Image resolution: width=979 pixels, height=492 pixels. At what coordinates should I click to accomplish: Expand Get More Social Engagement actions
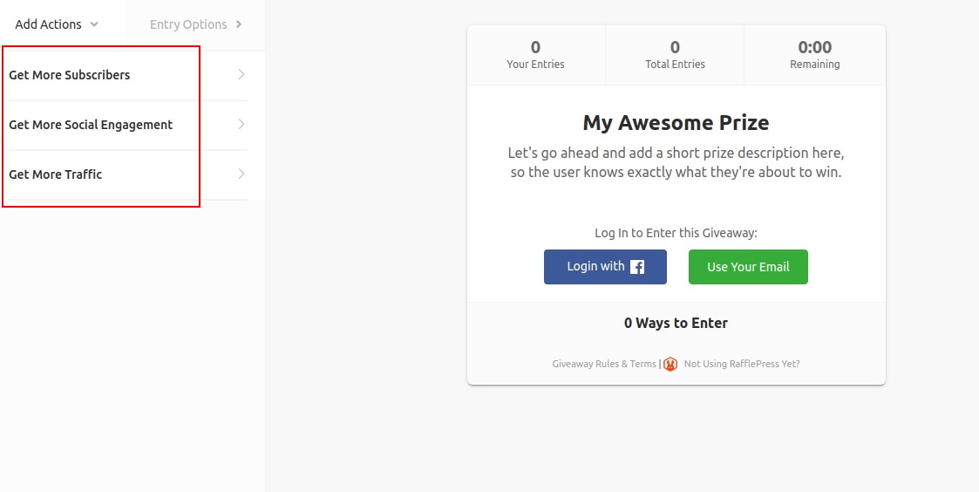[x=91, y=125]
